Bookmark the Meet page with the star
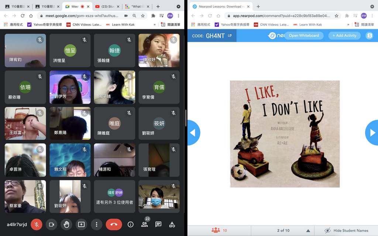The width and height of the screenshot is (378, 236). tap(143, 15)
